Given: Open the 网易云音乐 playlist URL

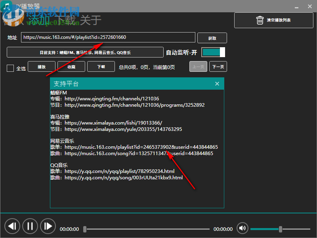Looking at the screenshot, I should [x=141, y=146].
